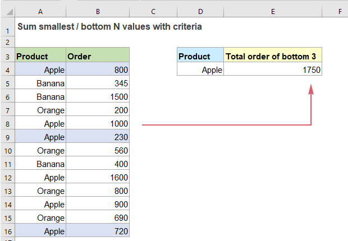Select column B header
Screen dimensions: 348x241
(x=98, y=11)
